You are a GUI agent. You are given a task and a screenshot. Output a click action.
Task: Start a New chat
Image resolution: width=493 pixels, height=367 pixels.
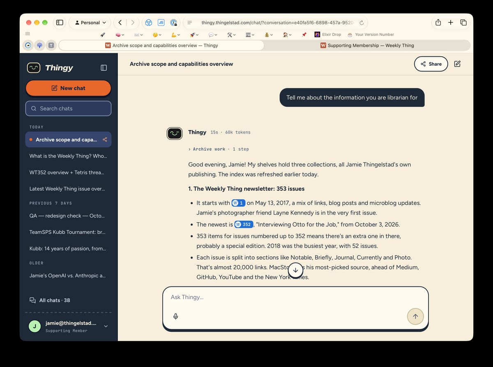point(68,88)
